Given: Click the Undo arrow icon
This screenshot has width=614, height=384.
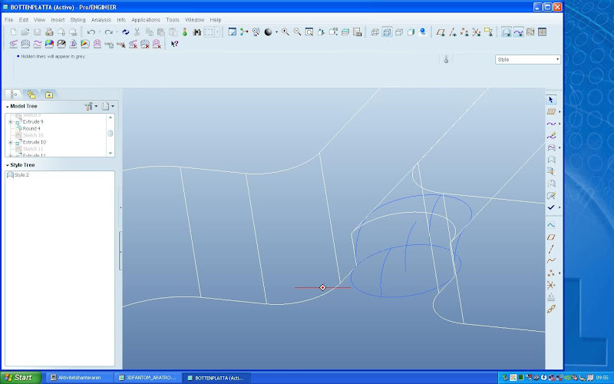Looking at the screenshot, I should (x=91, y=32).
